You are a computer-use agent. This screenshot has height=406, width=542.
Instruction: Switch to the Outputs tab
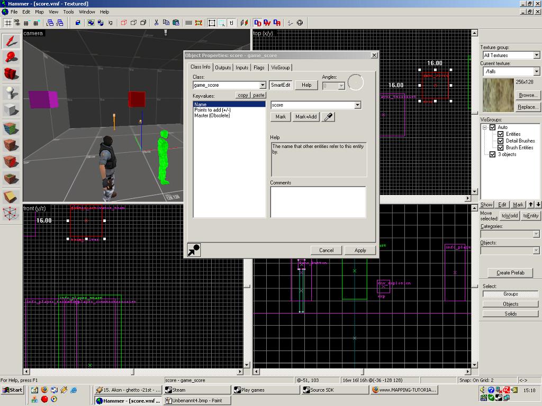click(223, 68)
